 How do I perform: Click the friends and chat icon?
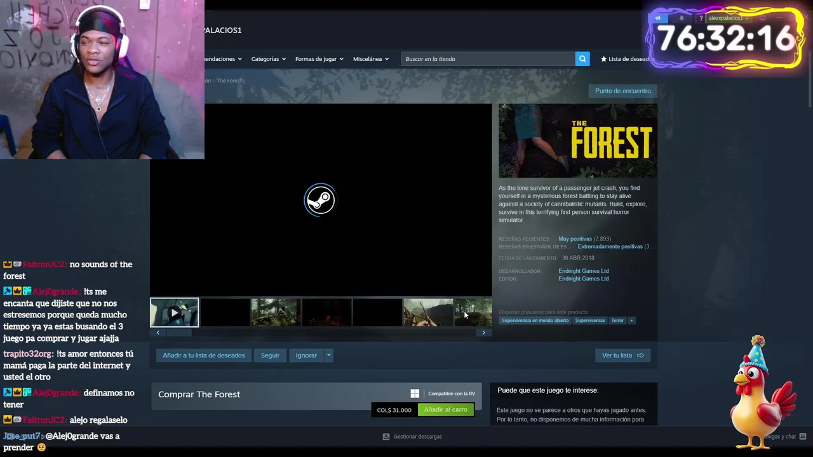pos(803,437)
